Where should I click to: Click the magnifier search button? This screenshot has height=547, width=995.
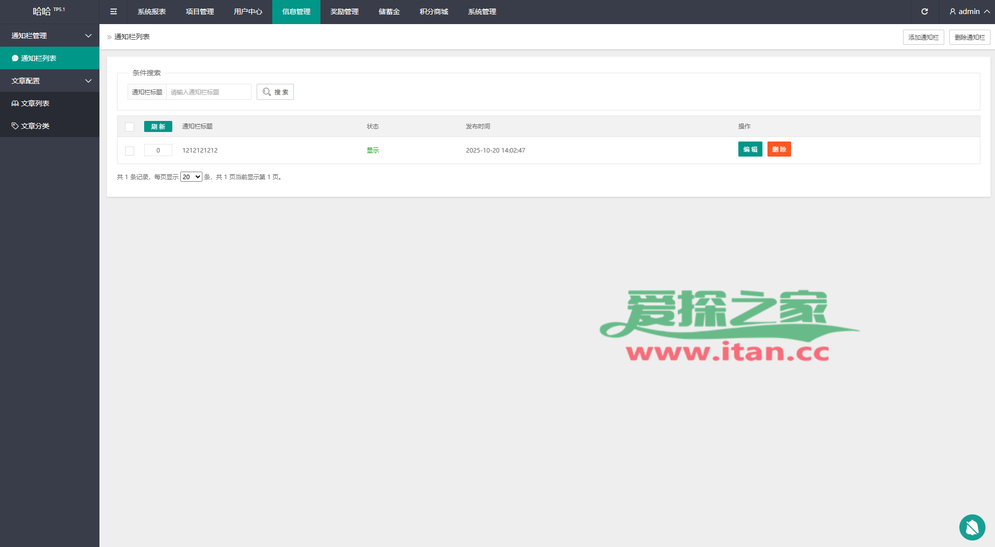point(275,92)
